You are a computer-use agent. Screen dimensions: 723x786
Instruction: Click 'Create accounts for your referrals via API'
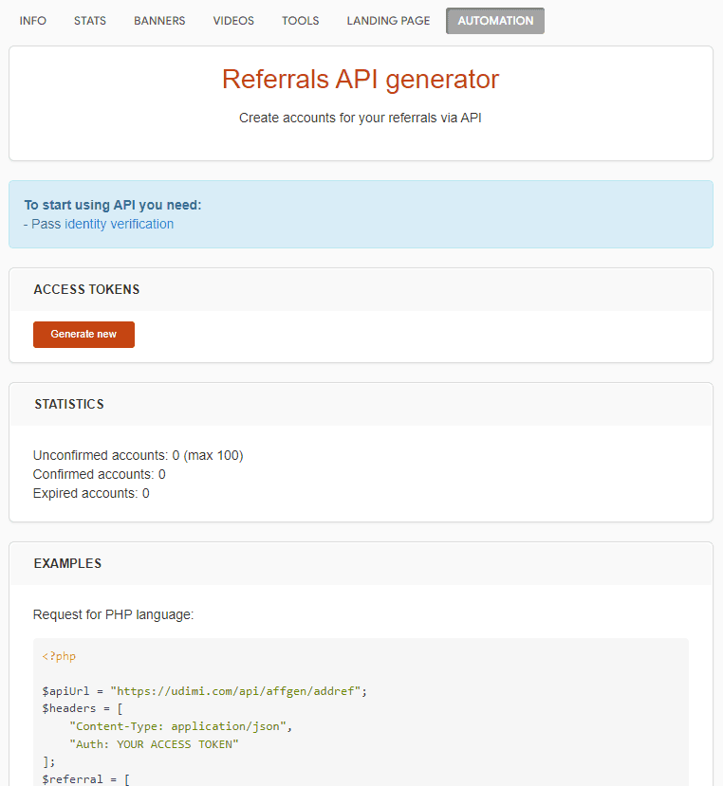pos(361,118)
